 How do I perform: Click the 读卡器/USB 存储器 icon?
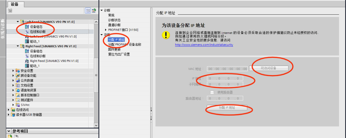point(13,114)
